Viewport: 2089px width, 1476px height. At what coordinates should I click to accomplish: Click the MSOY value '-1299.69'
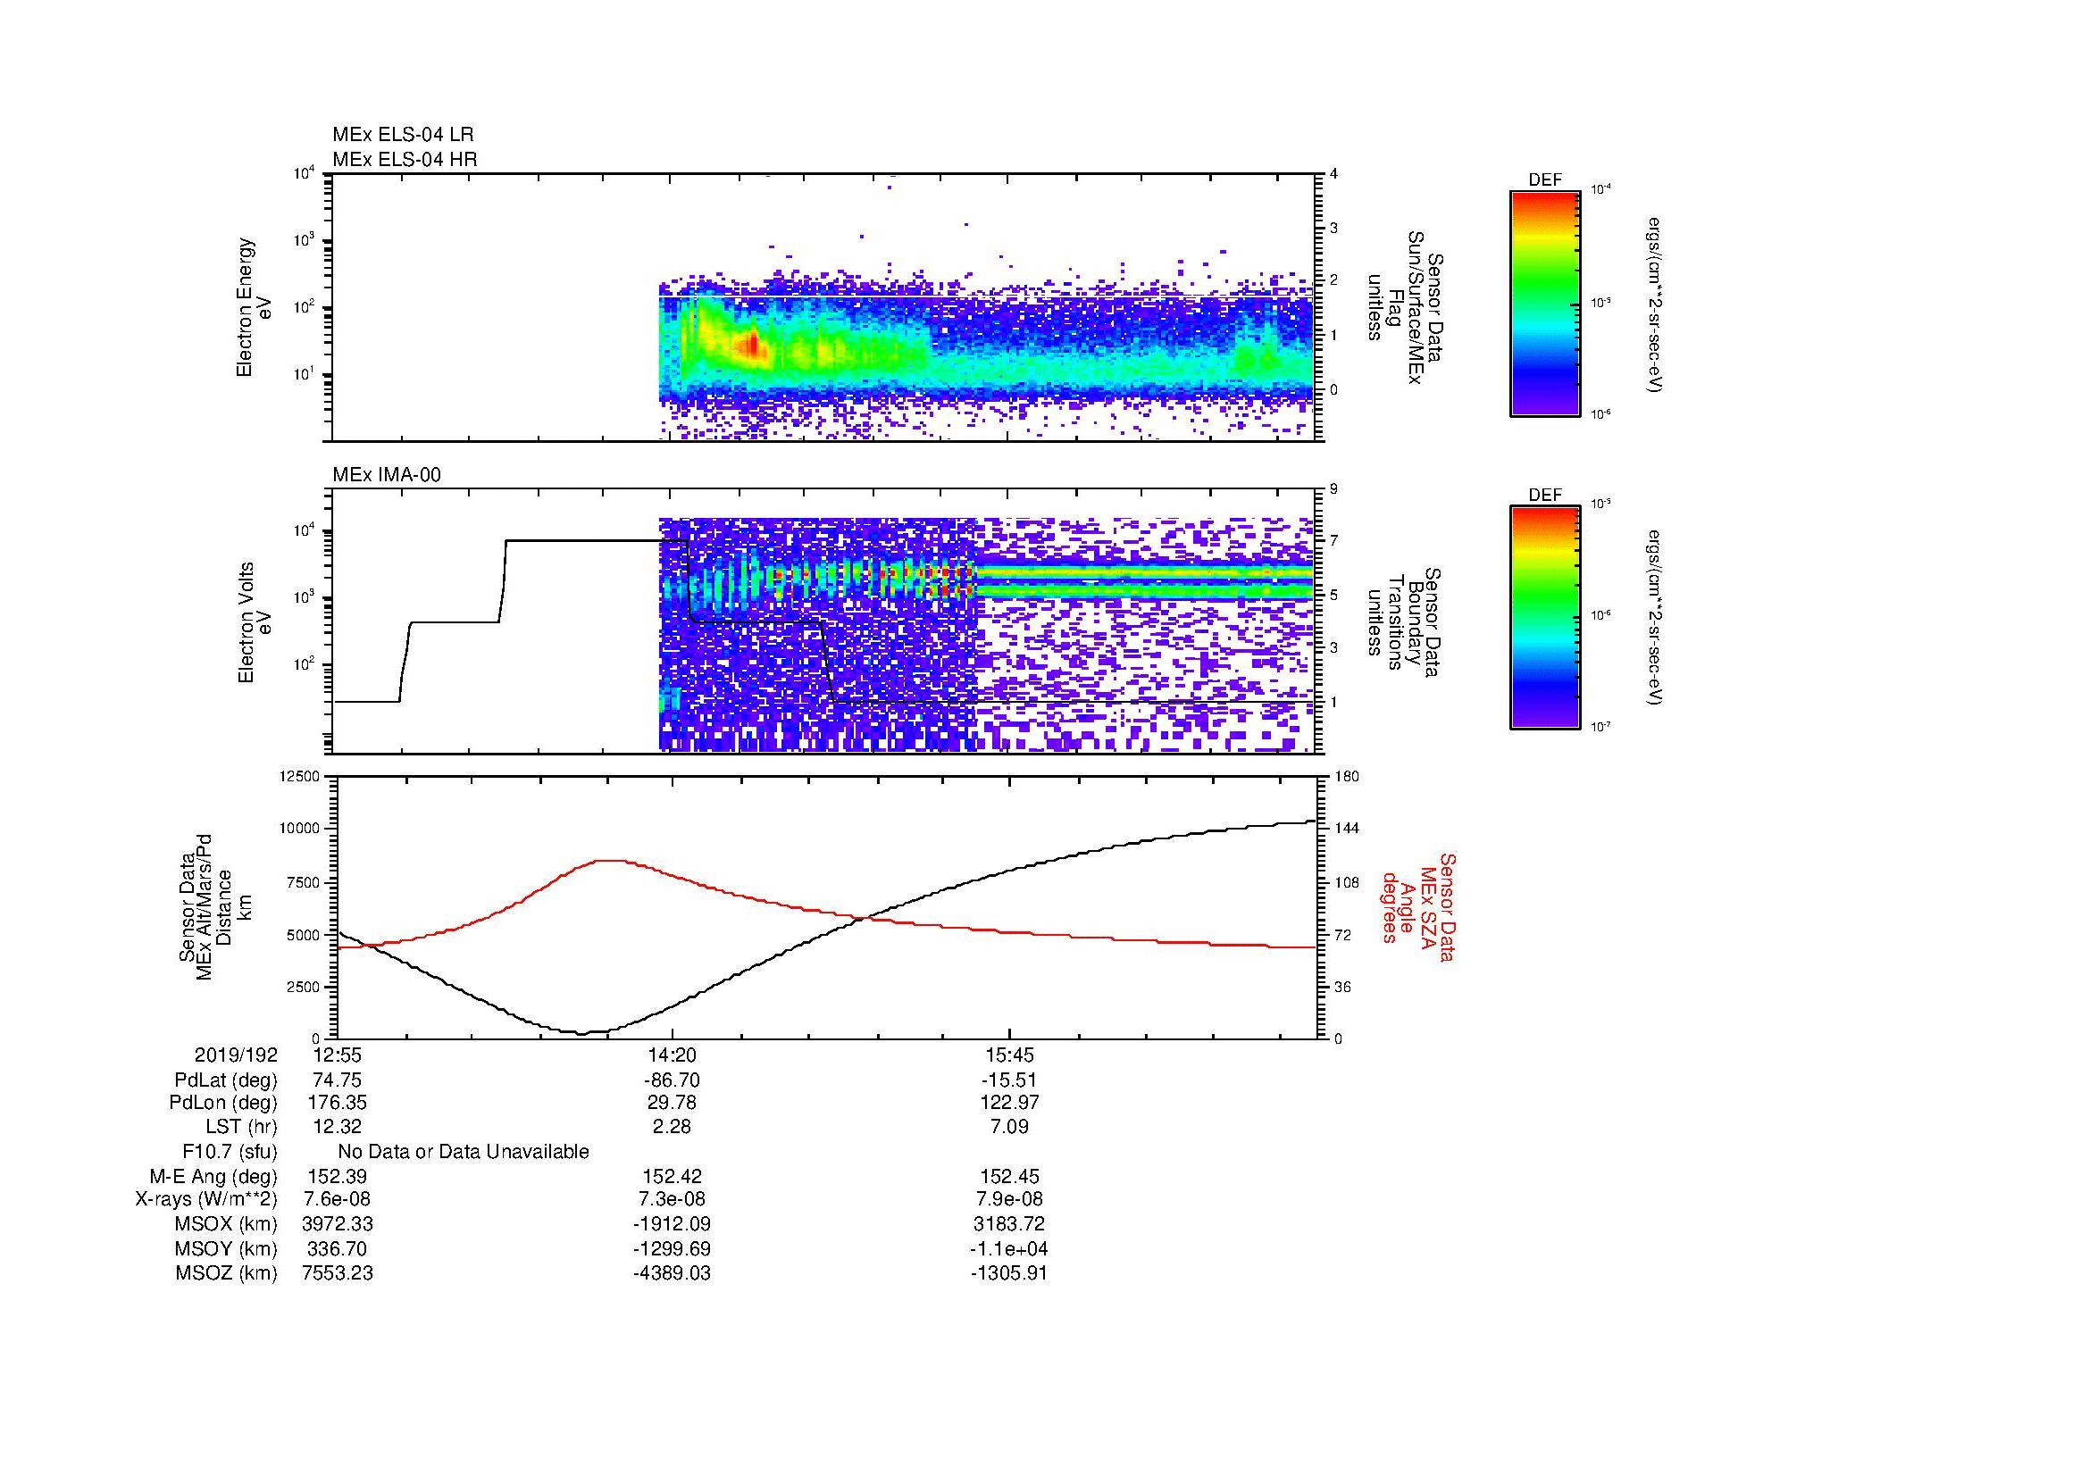click(672, 1248)
